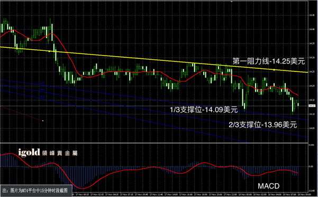The height and width of the screenshot is (197, 318).
Task: Select the 14.05 price level on the axis
Action: (312, 129)
